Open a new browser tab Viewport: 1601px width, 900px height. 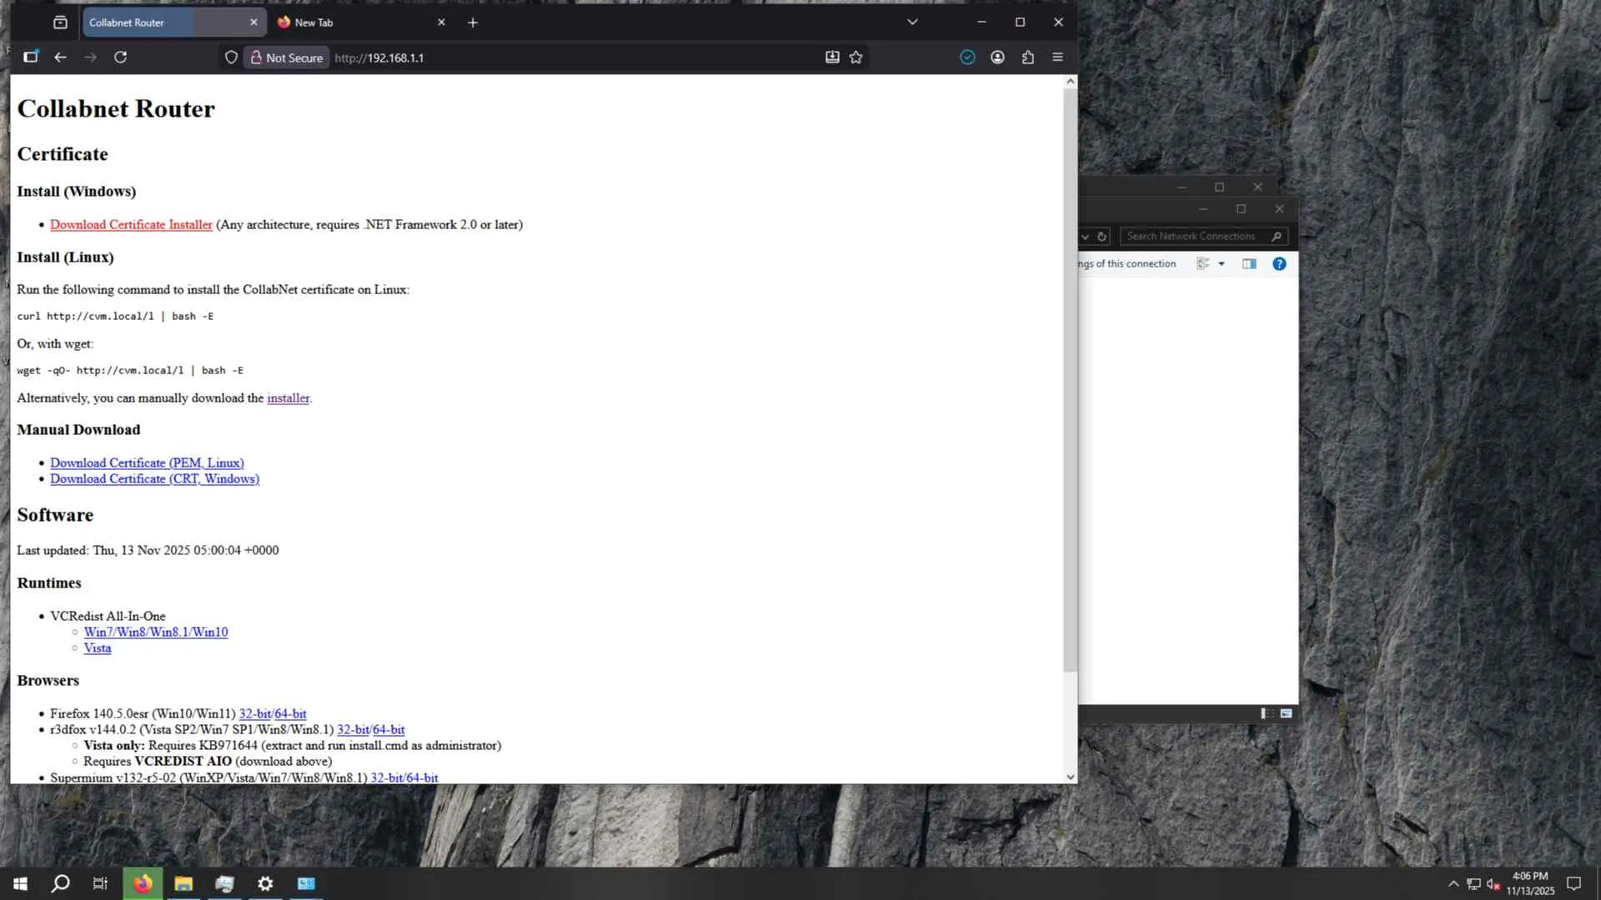[473, 22]
